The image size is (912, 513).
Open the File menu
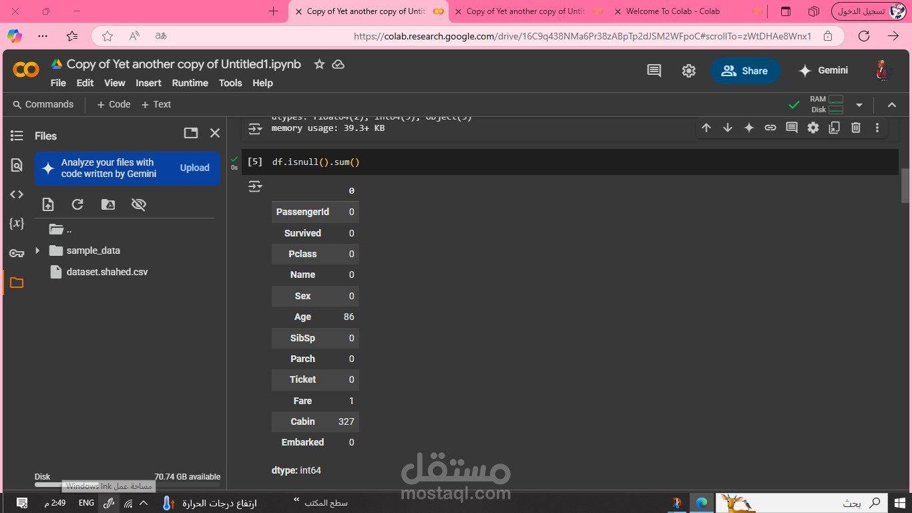pyautogui.click(x=58, y=83)
